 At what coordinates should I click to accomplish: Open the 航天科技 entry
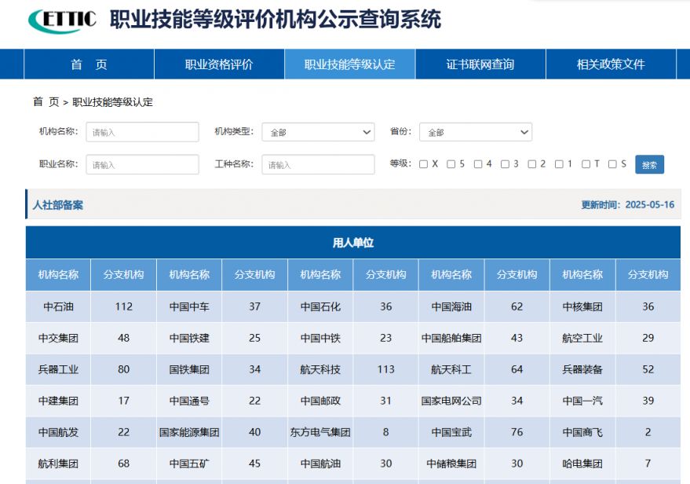point(320,369)
